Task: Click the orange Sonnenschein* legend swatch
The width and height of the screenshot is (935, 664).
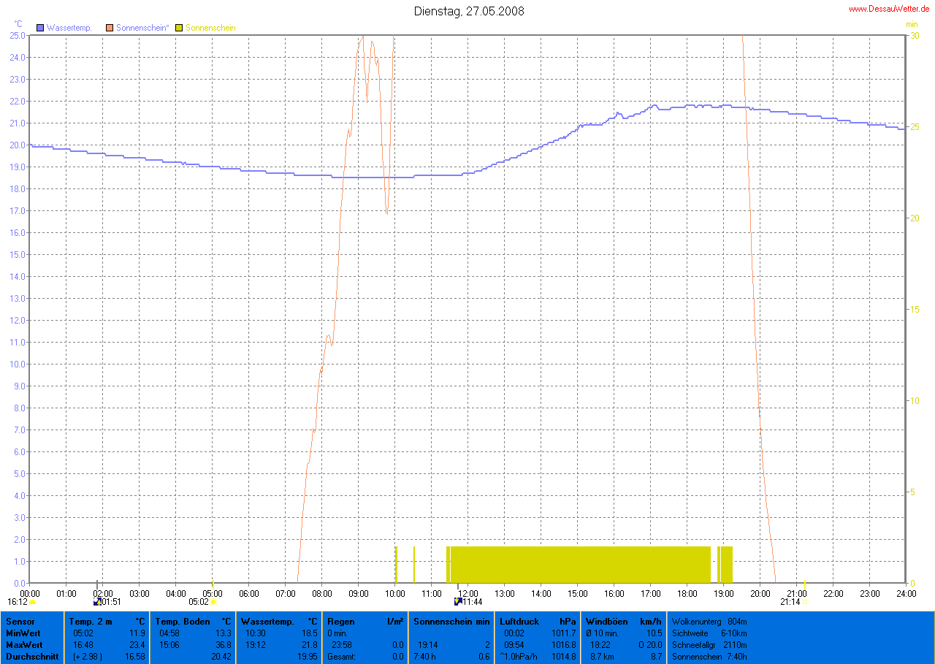Action: 110,28
